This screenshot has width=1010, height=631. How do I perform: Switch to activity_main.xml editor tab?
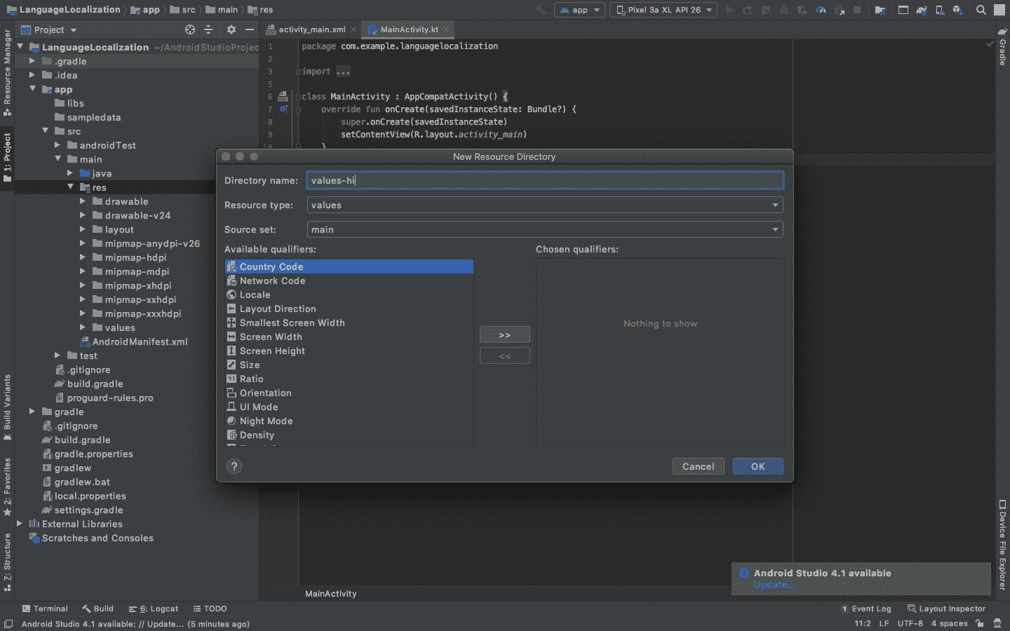click(x=311, y=29)
